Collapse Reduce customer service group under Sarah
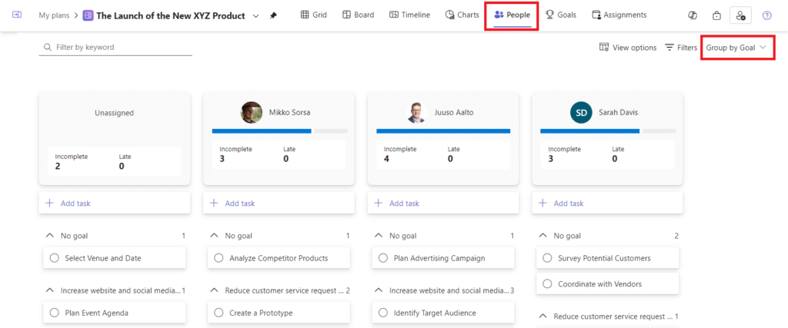The width and height of the screenshot is (788, 328). pyautogui.click(x=543, y=316)
